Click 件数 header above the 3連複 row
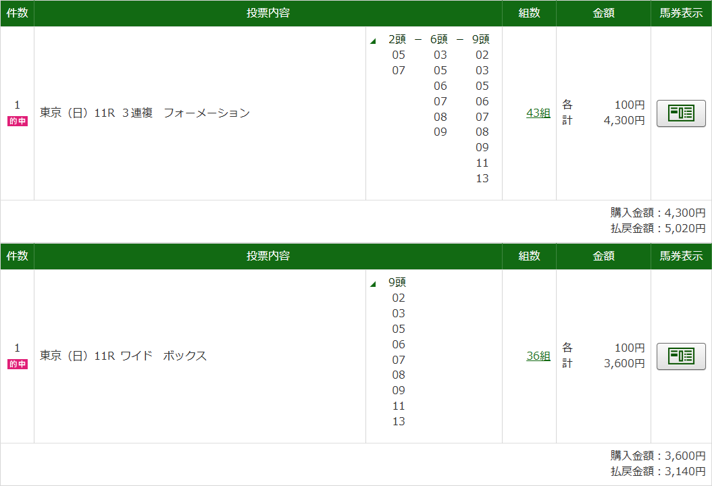 (x=17, y=13)
